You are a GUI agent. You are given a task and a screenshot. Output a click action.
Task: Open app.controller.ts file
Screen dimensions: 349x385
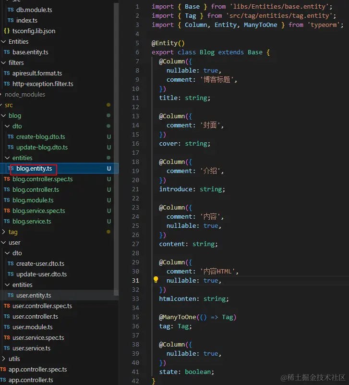pos(31,380)
